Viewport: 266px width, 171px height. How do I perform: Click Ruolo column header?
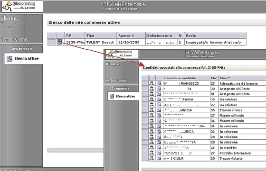215,36
